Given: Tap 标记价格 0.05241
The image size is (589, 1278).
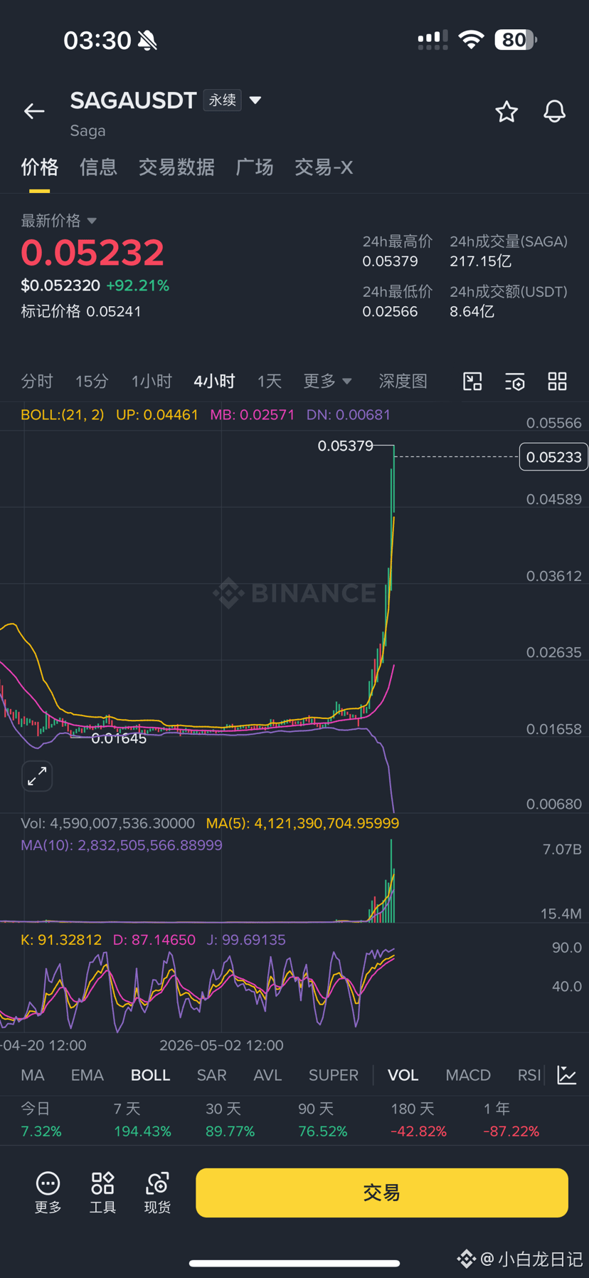Looking at the screenshot, I should [81, 312].
